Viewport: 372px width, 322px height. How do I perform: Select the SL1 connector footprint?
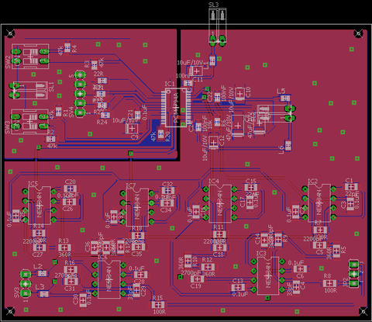[x=29, y=90]
